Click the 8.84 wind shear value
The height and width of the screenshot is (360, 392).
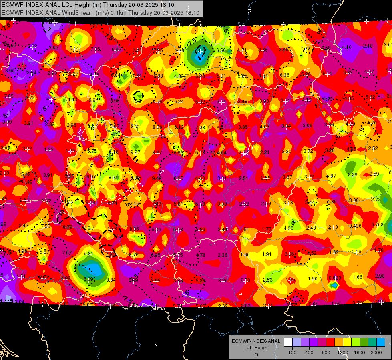pyautogui.click(x=111, y=280)
